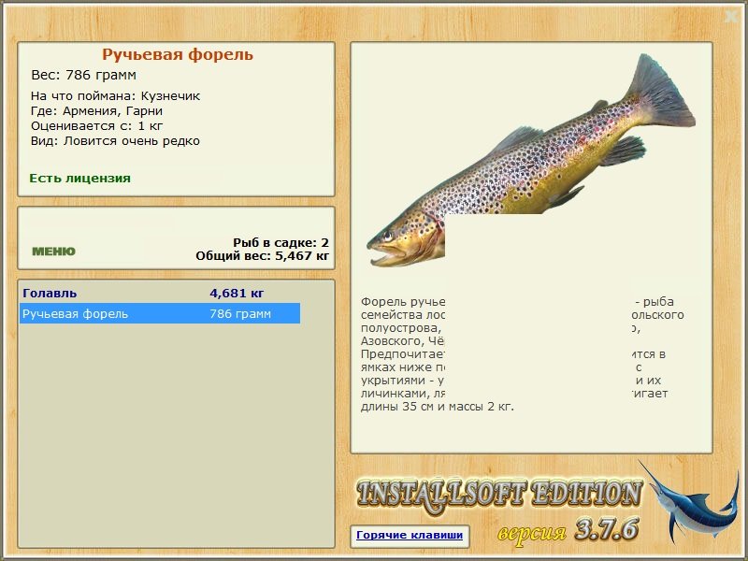Click the brook trout picture
The image size is (748, 561).
click(x=530, y=162)
